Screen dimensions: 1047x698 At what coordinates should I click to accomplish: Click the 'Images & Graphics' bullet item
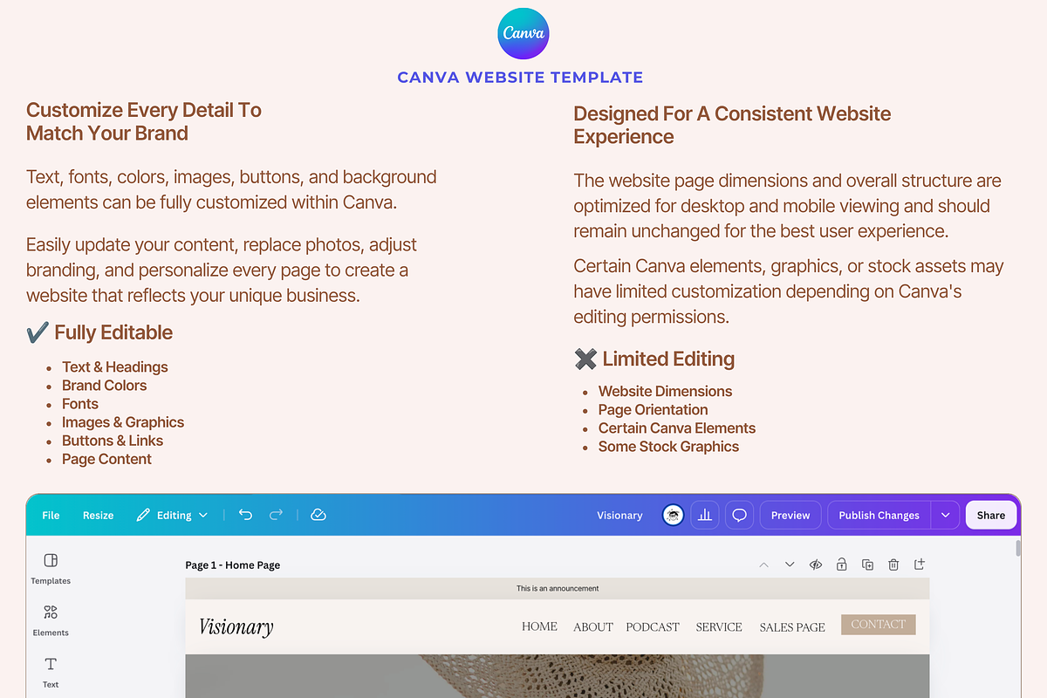click(123, 421)
